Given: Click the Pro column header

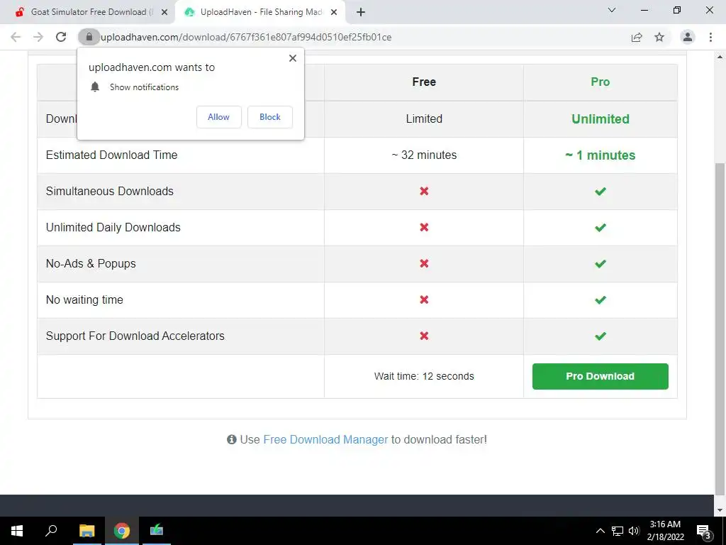Looking at the screenshot, I should [600, 82].
